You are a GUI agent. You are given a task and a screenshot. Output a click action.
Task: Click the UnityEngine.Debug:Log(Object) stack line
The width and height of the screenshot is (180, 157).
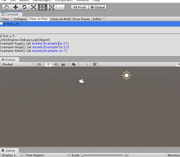click(25, 40)
